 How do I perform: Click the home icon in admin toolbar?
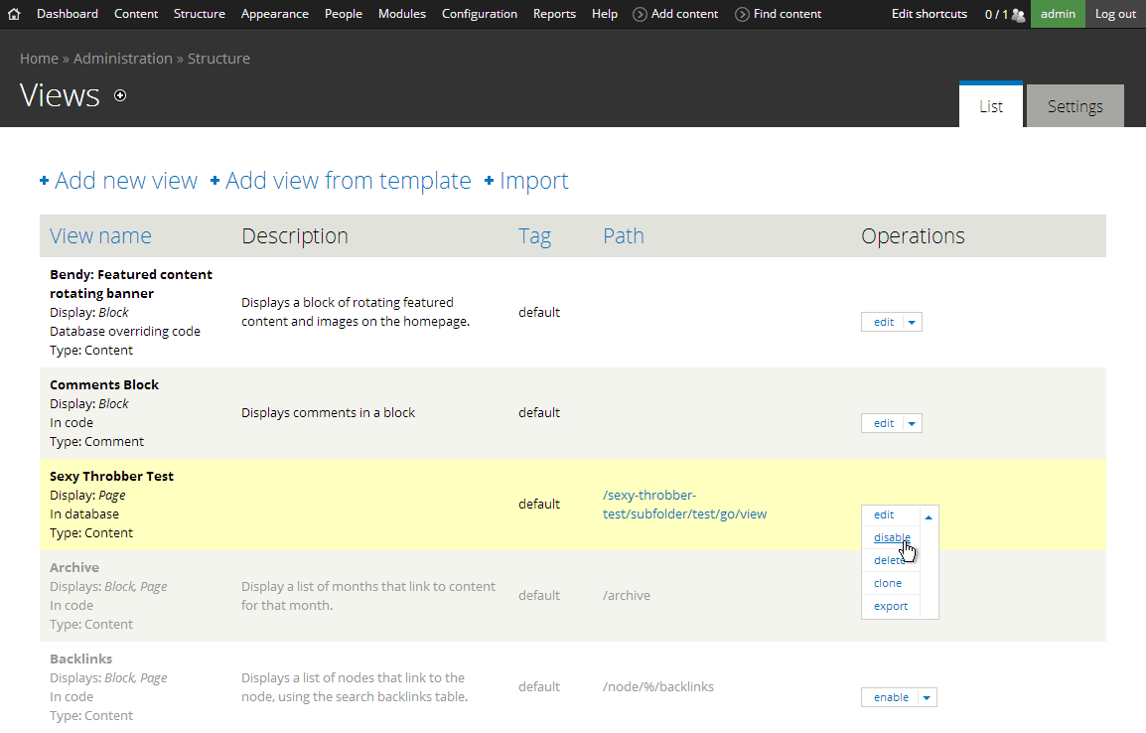14,14
